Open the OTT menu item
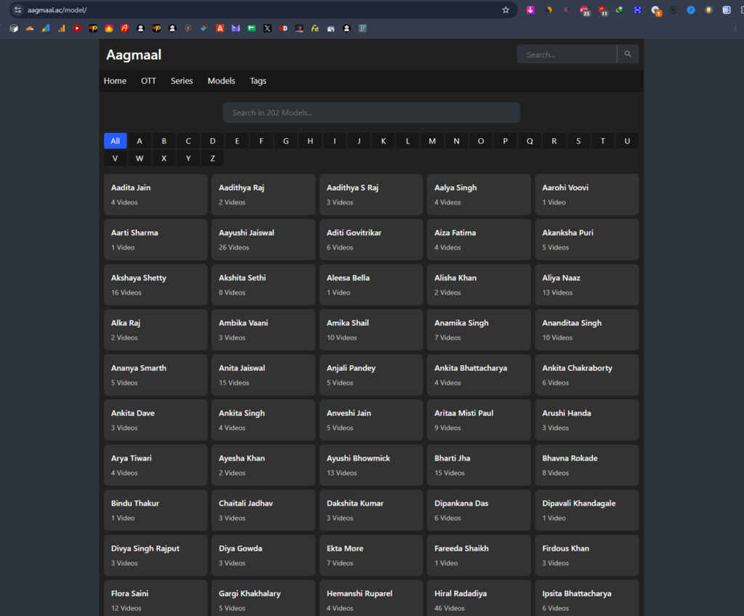Screen dimensions: 744x616 [x=148, y=81]
